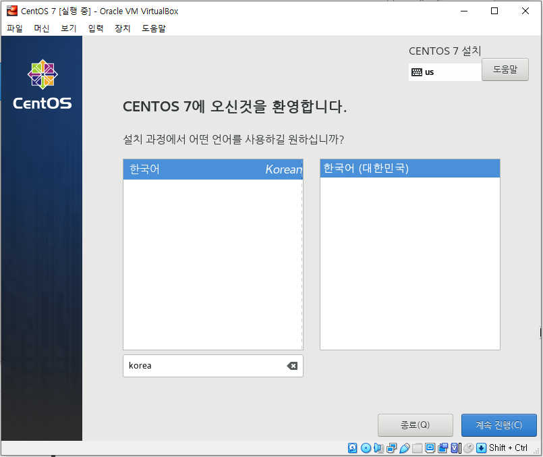Viewport: 543px width, 457px height.
Task: Click the CPU virtualization status icon
Action: click(x=455, y=448)
